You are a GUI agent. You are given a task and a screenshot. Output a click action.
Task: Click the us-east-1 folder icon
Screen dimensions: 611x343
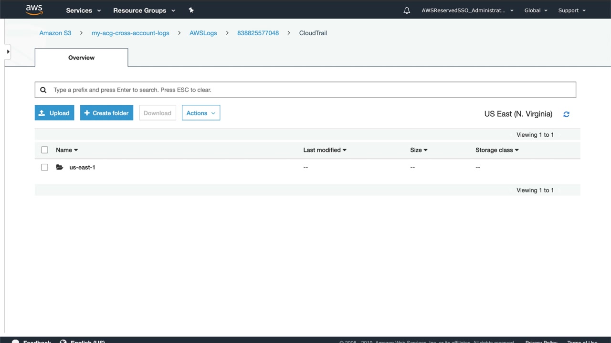(x=60, y=167)
